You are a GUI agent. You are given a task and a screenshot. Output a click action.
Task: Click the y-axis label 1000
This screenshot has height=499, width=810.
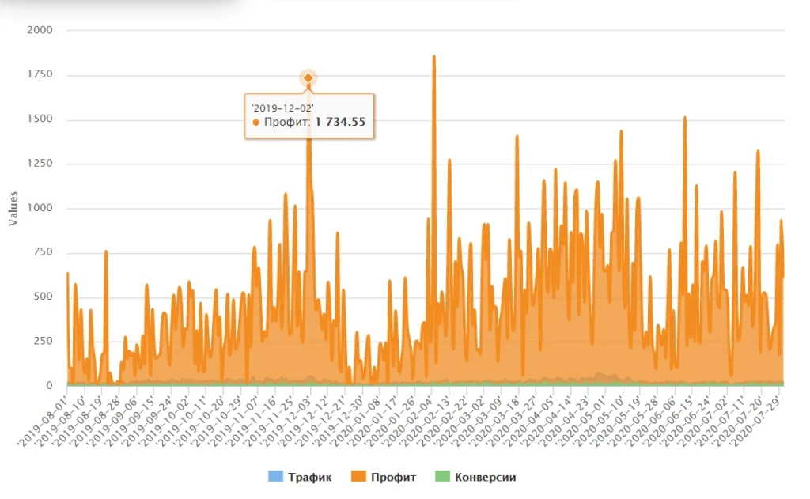pos(40,208)
